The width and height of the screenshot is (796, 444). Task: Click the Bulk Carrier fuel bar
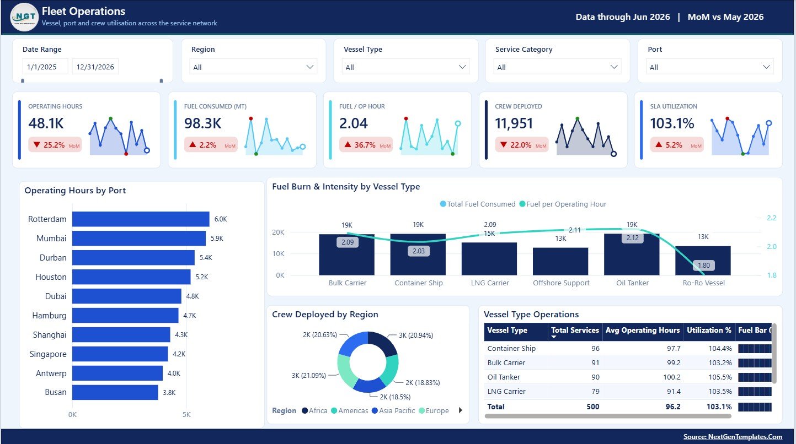pos(347,255)
